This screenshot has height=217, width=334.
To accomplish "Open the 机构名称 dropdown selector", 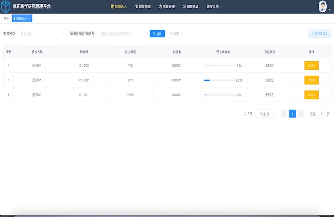I will coord(43,34).
